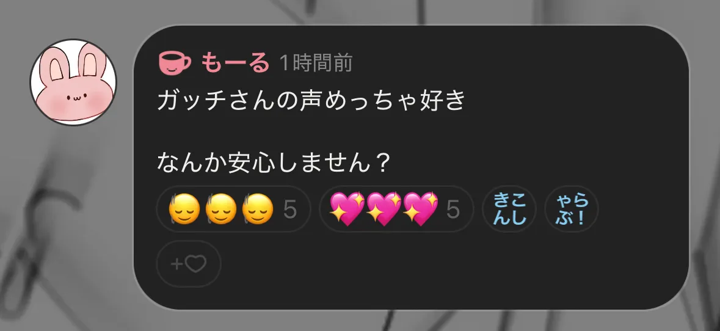Open the もーる username profile
720x331 pixels.
[235, 63]
